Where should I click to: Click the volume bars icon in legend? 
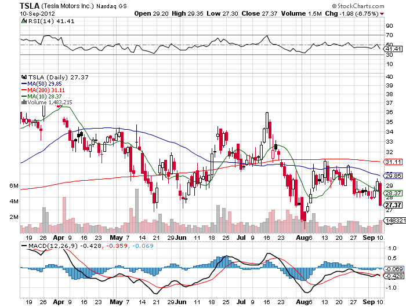24,103
